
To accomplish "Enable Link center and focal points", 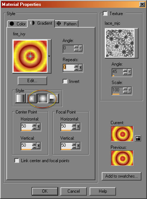I will pos(17,161).
